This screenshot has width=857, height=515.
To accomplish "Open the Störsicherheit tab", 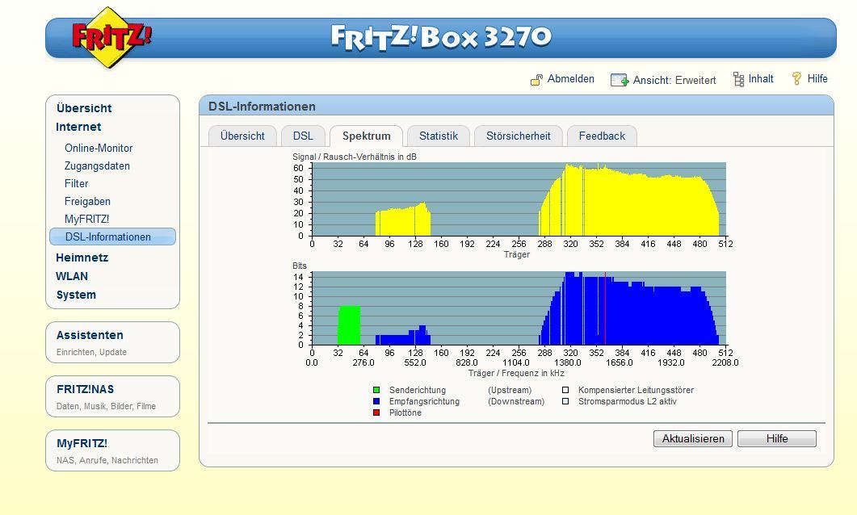I will 518,136.
